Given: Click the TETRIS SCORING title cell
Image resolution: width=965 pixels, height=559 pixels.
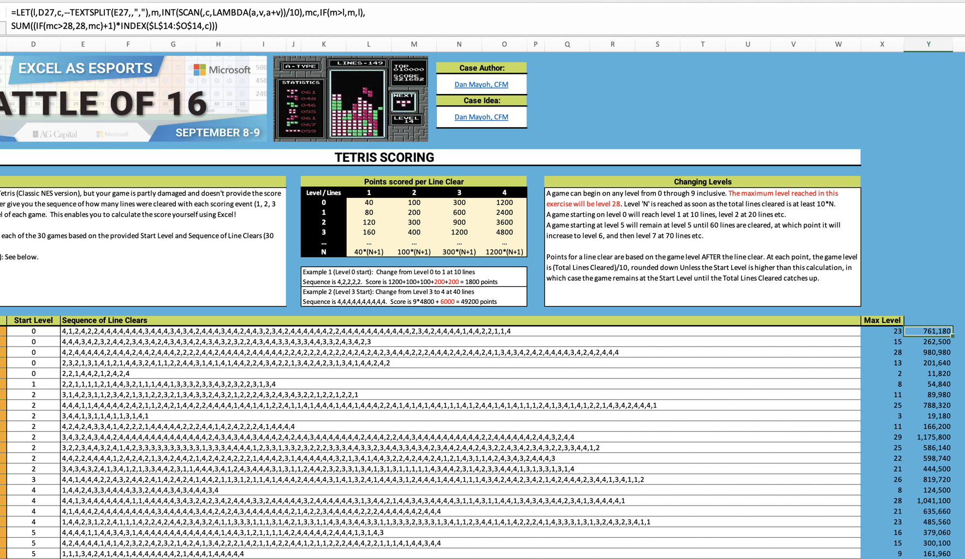Looking at the screenshot, I should (384, 157).
